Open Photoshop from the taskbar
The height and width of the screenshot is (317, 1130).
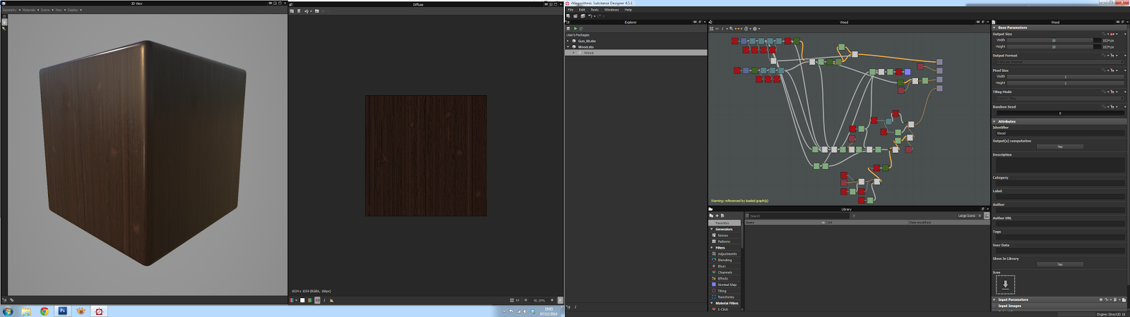62,311
